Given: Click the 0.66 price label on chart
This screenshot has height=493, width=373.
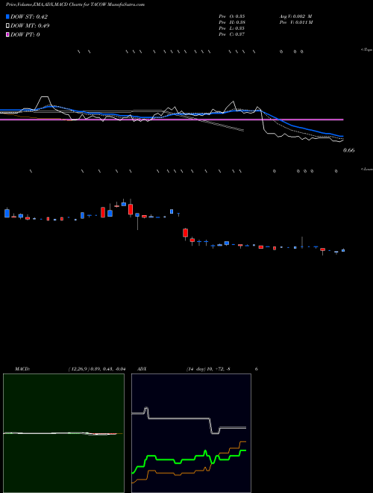Looking at the screenshot, I should click(x=349, y=150).
